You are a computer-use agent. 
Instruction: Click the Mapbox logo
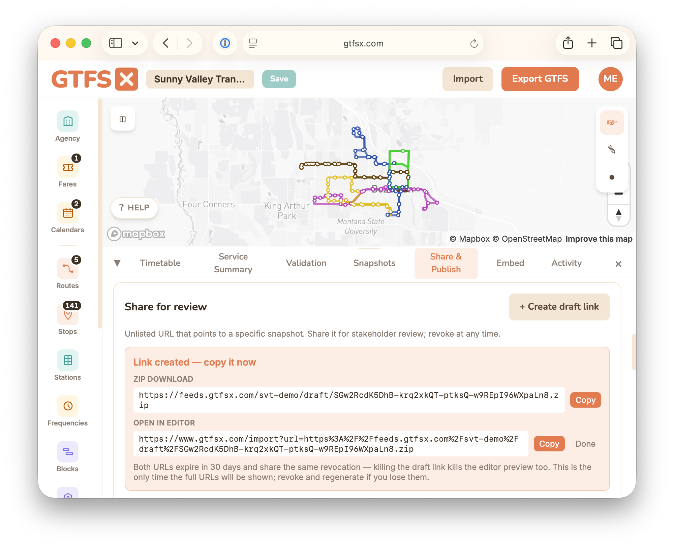(136, 234)
